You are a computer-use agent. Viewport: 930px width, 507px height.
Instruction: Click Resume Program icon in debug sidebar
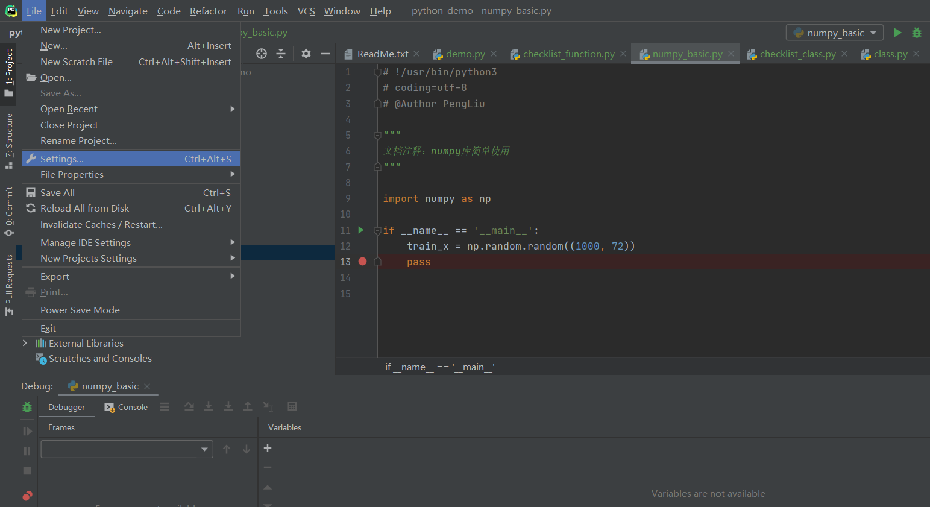(x=27, y=431)
